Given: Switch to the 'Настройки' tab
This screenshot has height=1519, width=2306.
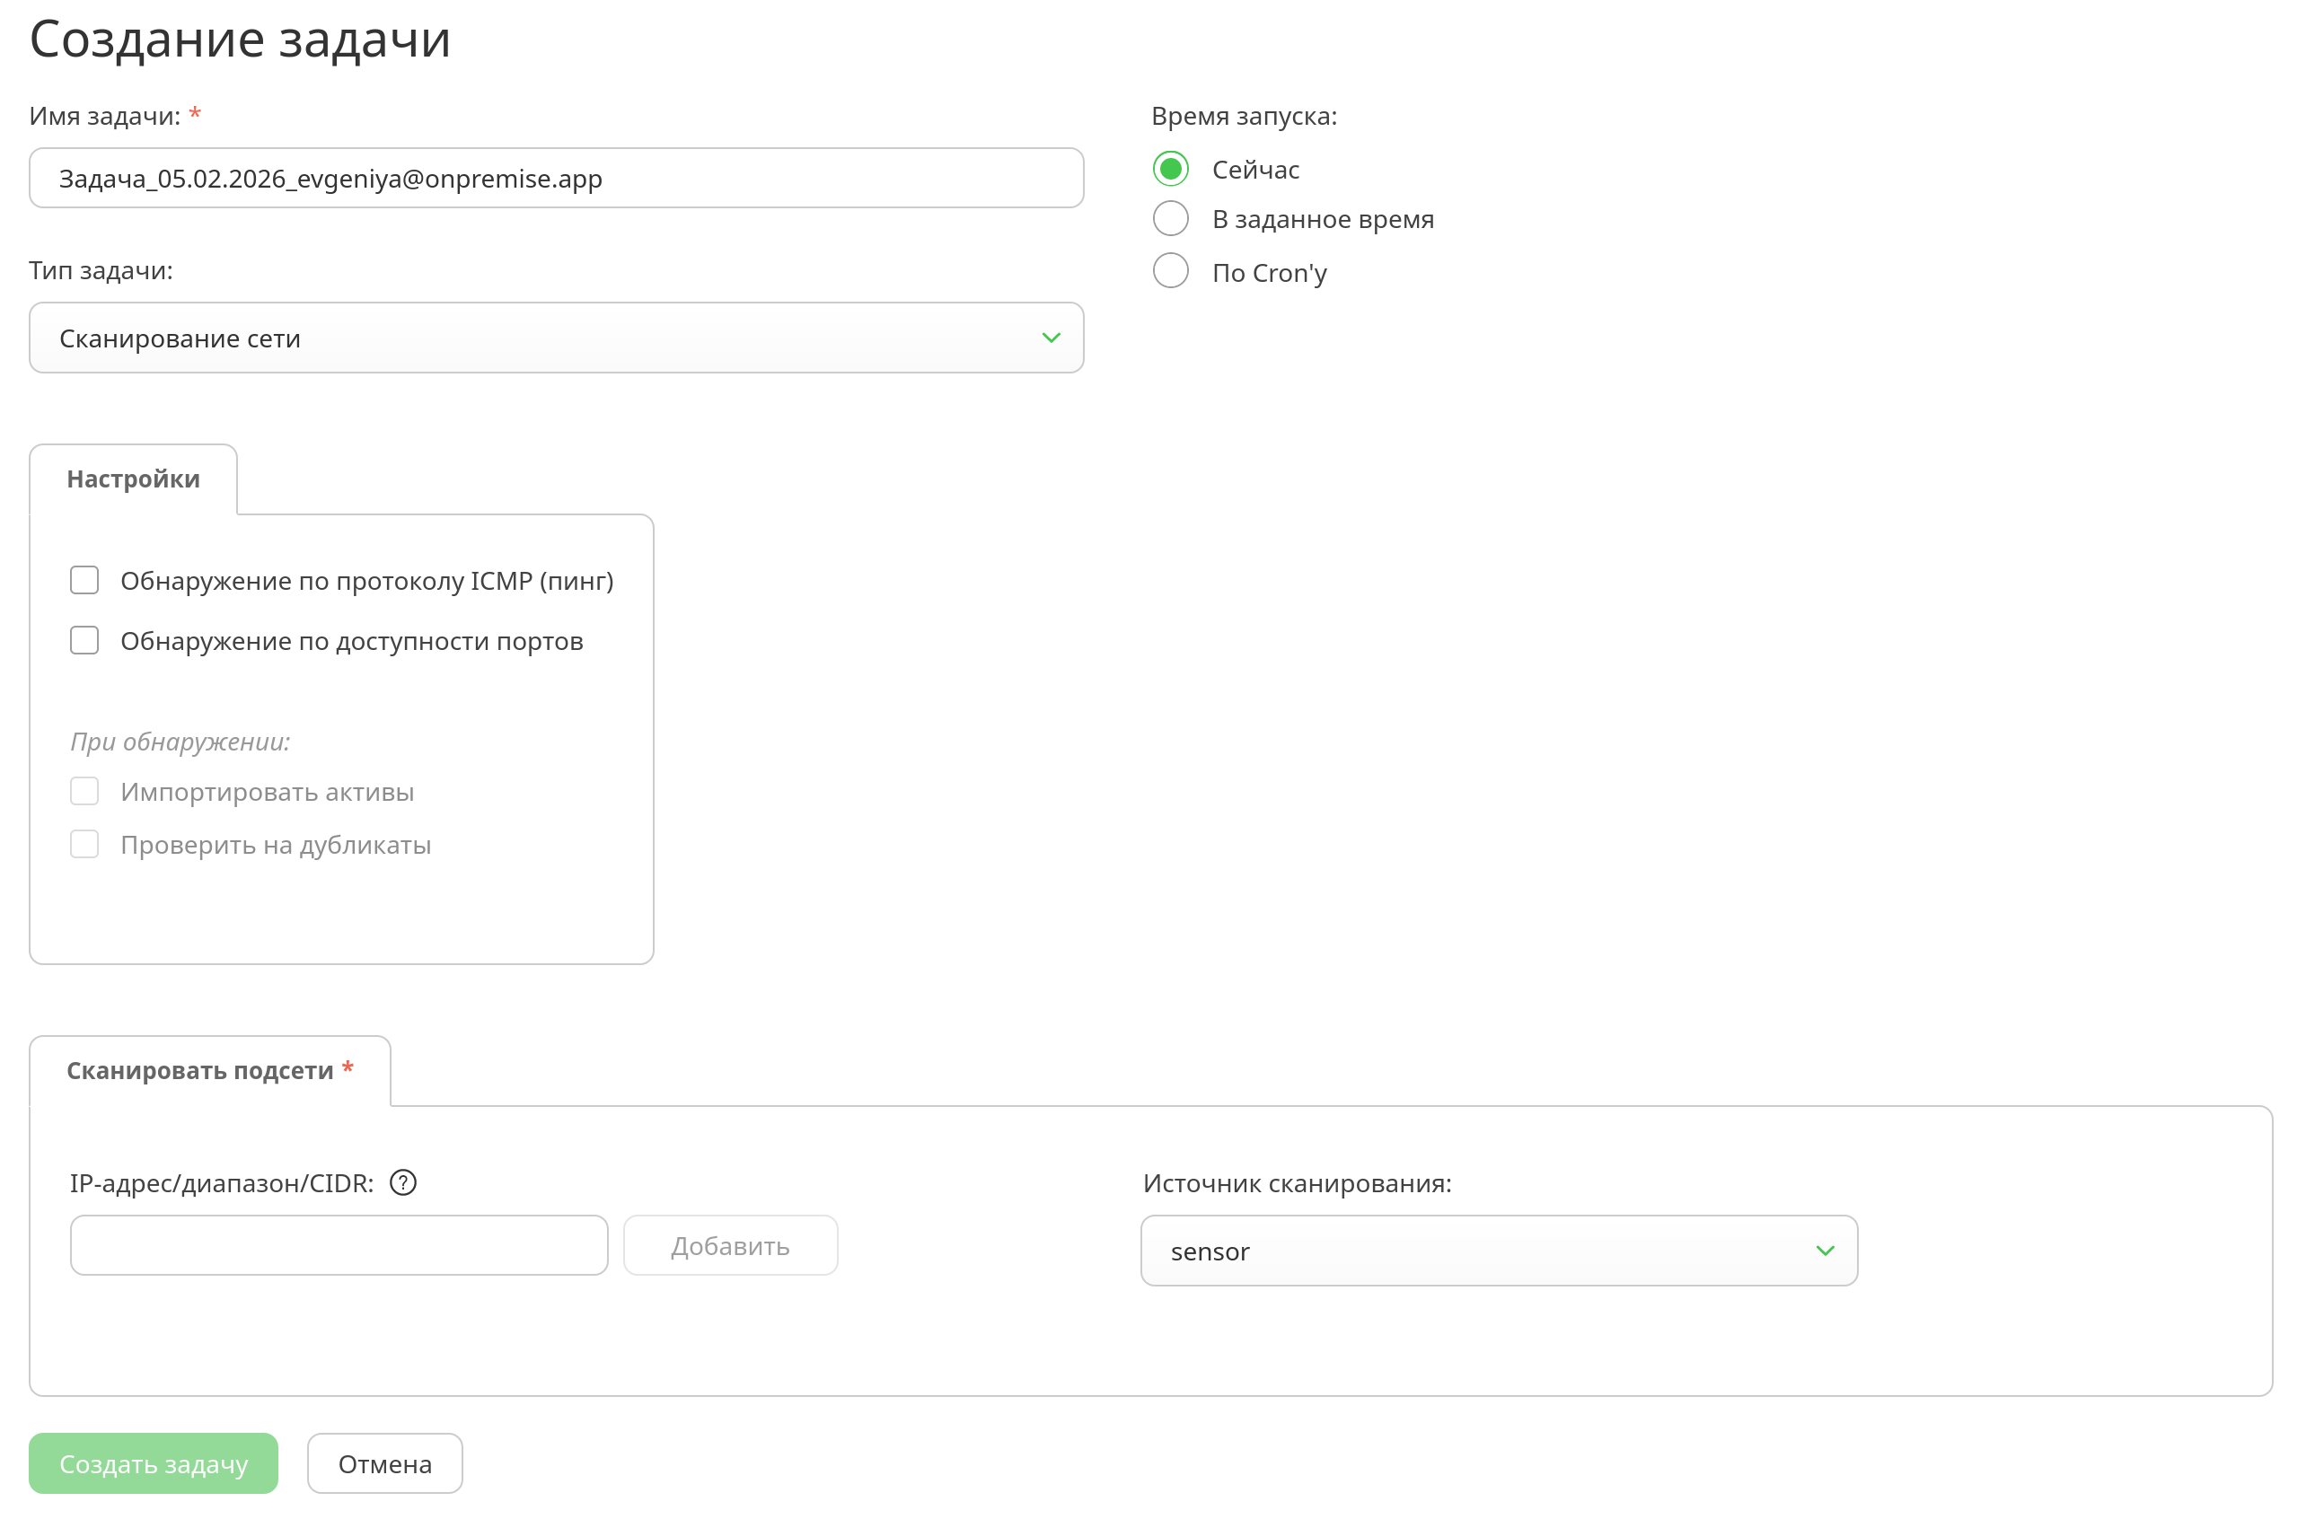Looking at the screenshot, I should click(x=133, y=479).
